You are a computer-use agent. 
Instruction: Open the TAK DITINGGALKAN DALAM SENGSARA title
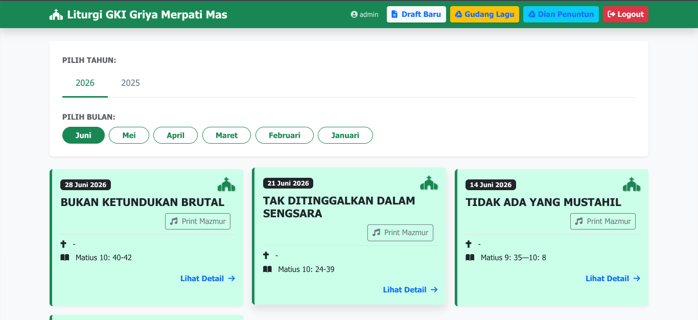(x=339, y=207)
